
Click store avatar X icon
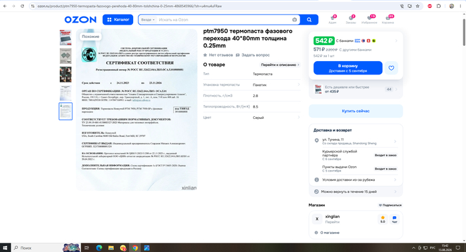pyautogui.click(x=317, y=219)
